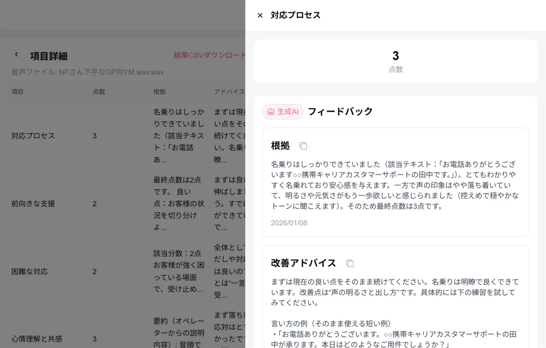This screenshot has width=546, height=348.
Task: Close the 対応プロセス side panel
Action: click(260, 15)
